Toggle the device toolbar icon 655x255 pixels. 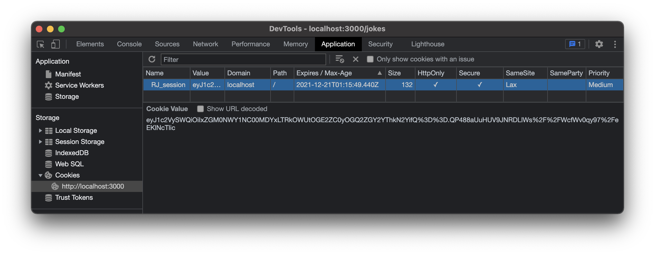click(x=55, y=44)
